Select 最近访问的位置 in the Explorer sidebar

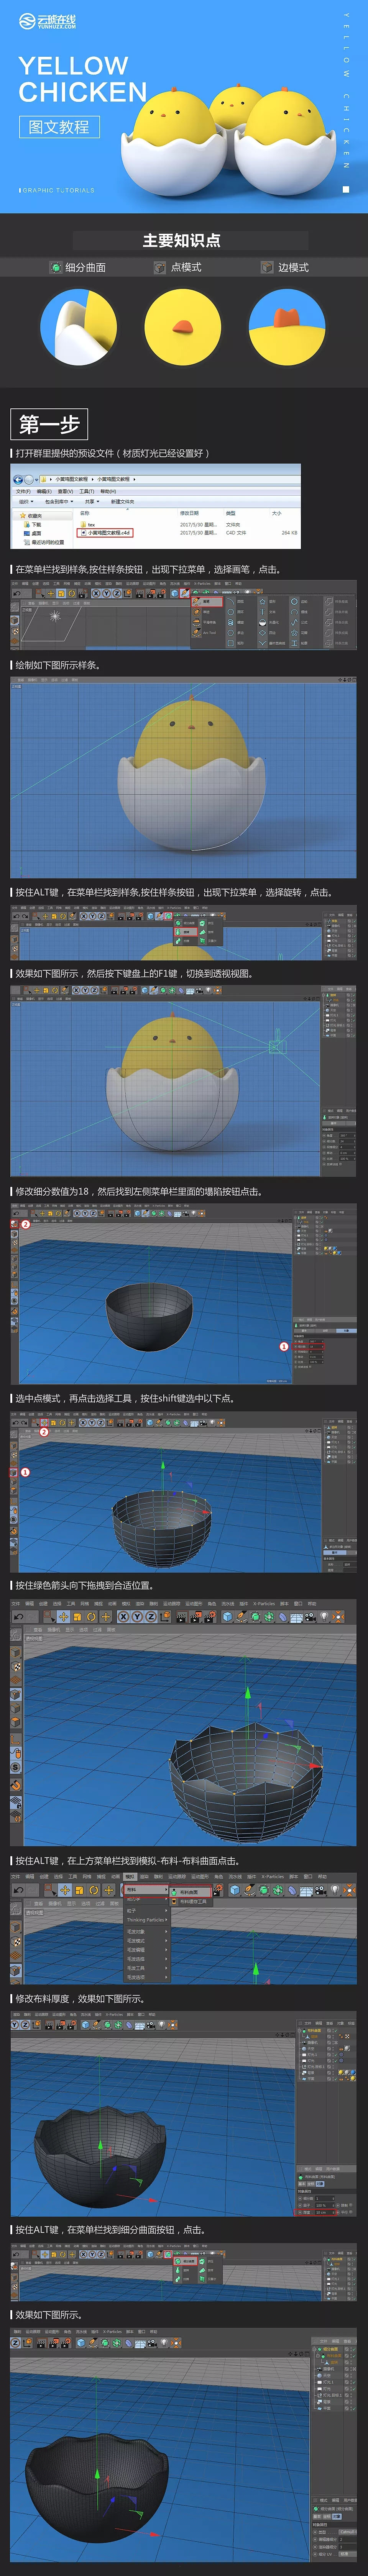(x=44, y=543)
